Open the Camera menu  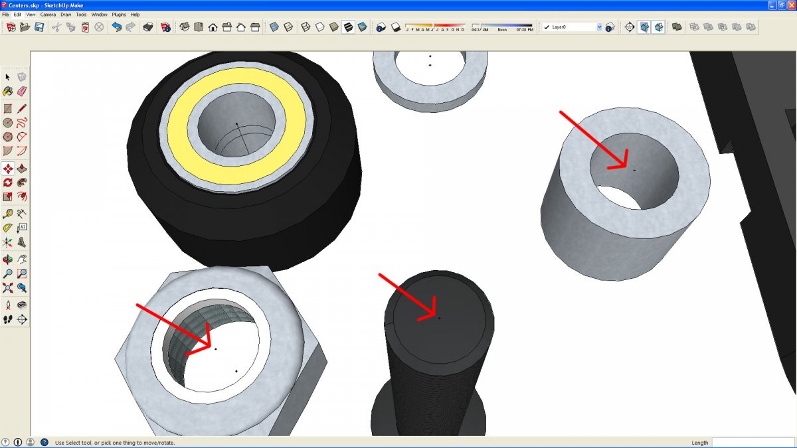pos(48,14)
